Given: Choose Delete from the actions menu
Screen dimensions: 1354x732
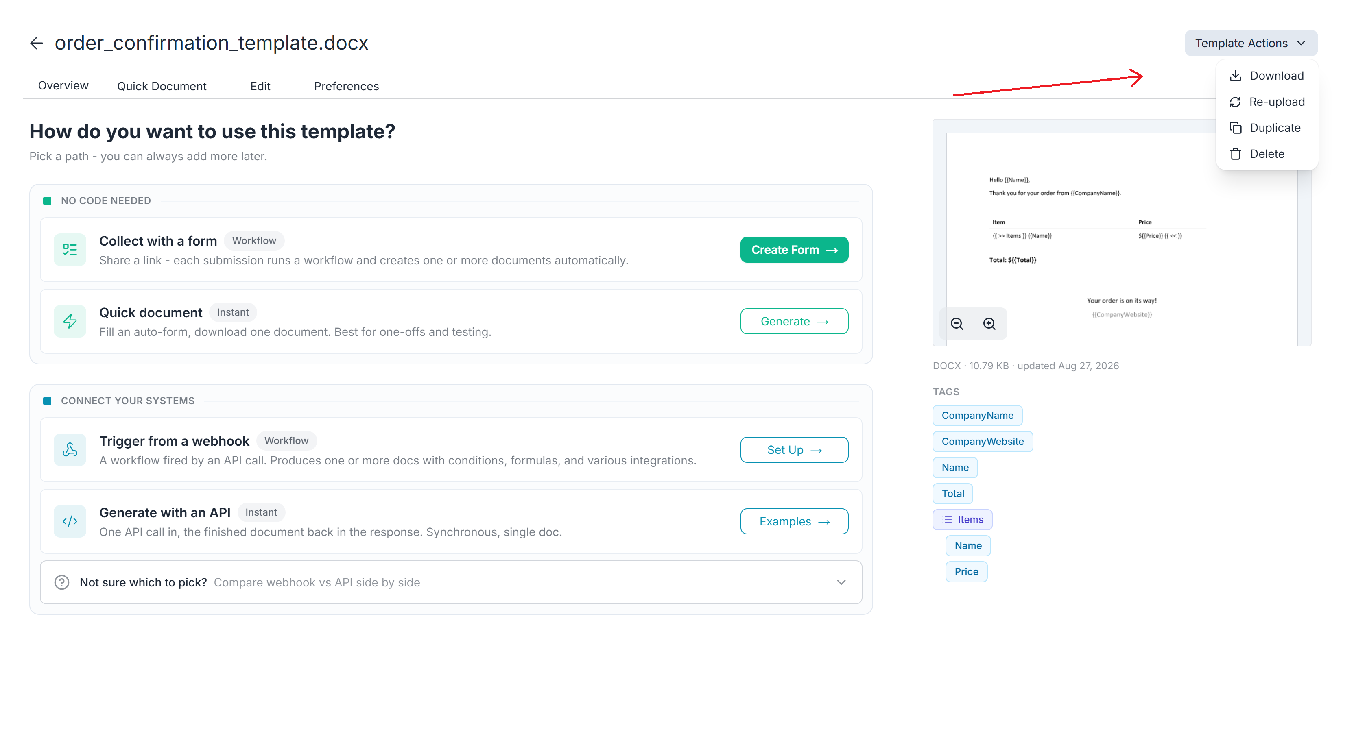Looking at the screenshot, I should 1267,154.
